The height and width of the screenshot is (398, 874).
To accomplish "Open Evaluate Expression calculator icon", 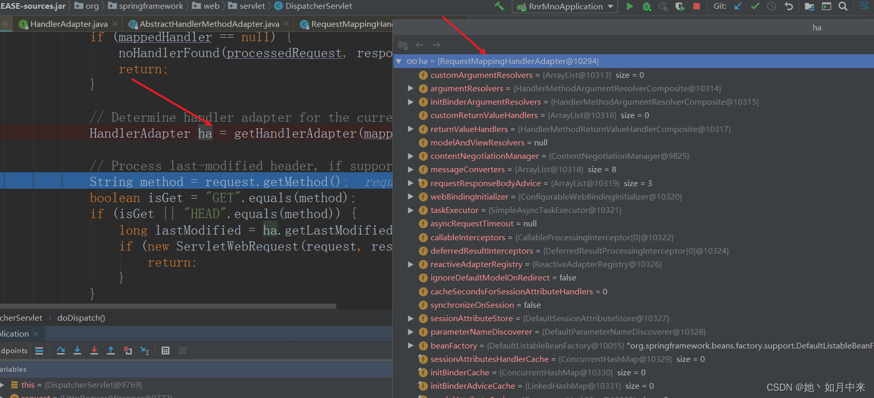I will click(x=166, y=351).
